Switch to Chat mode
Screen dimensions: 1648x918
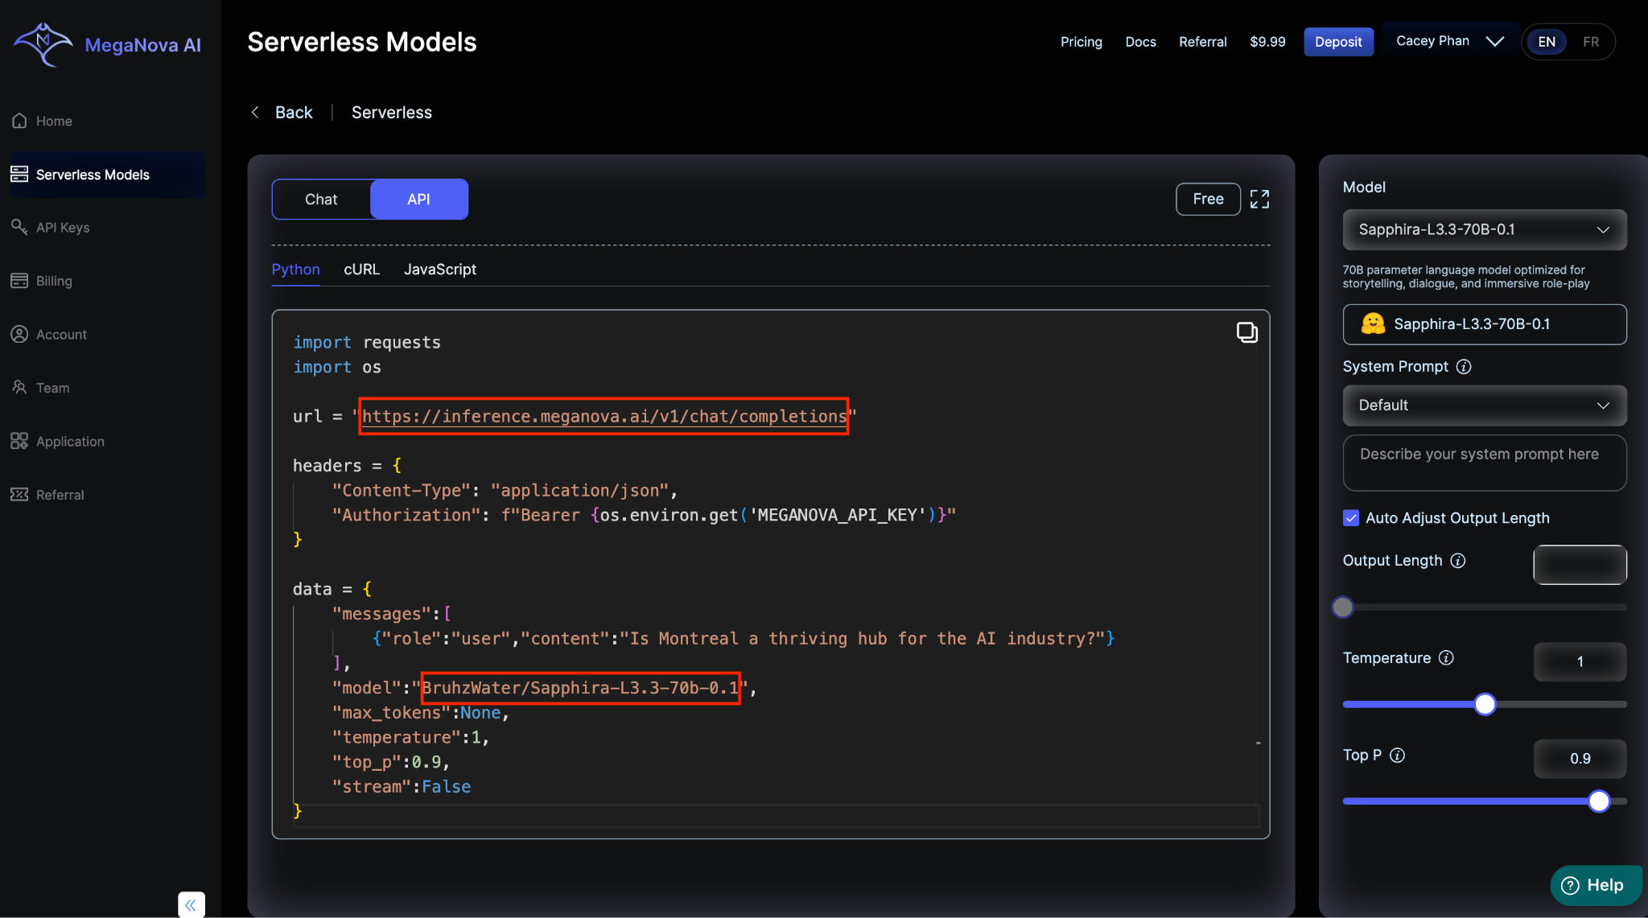click(x=321, y=200)
